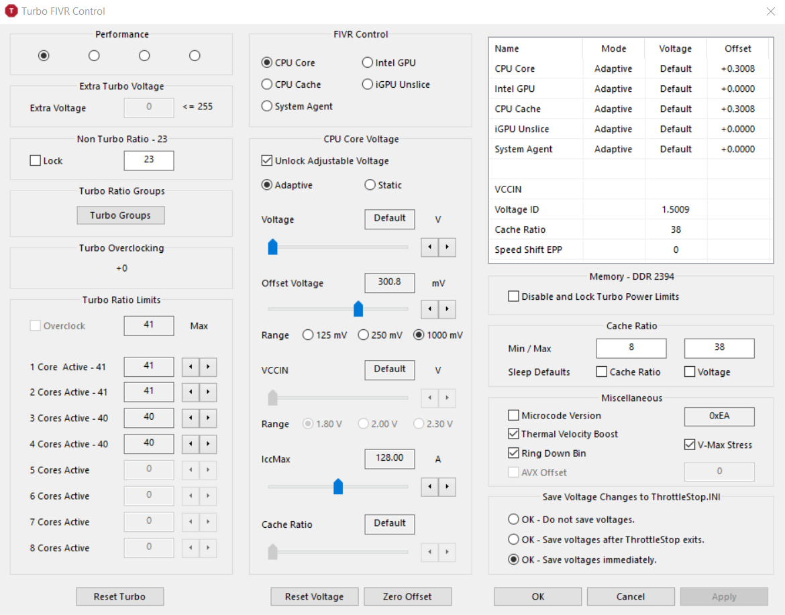Click the Speed Shift EPP row
785x615 pixels.
(x=629, y=249)
